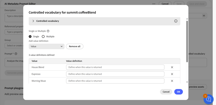Click the Referenced property field in background editor
The image size is (216, 105).
14,32
